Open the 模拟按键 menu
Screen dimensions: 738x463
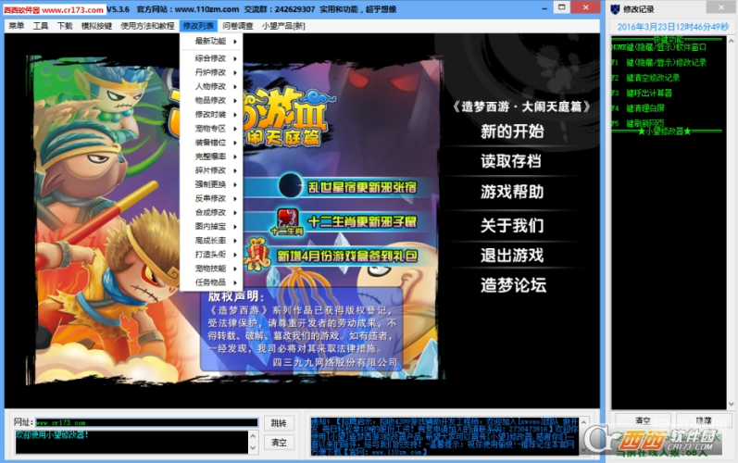[x=96, y=26]
